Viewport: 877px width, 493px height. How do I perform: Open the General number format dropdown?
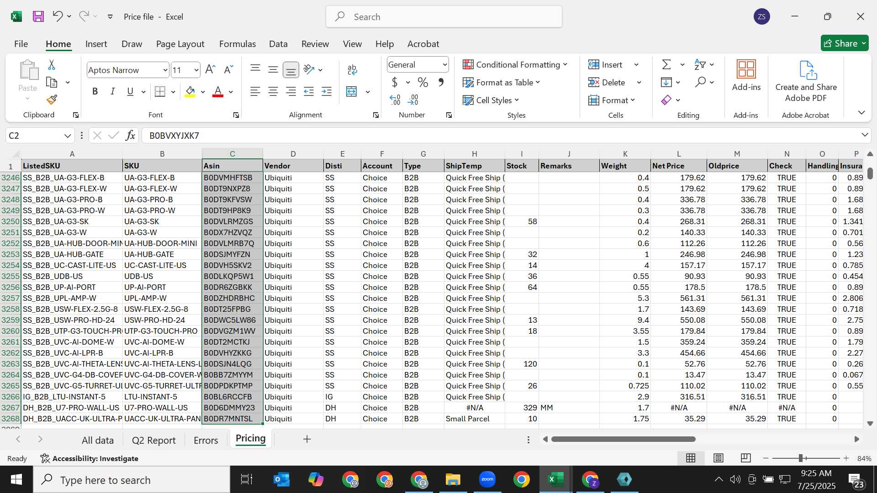(444, 65)
